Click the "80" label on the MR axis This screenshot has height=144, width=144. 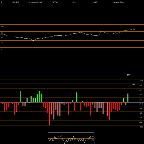(141, 86)
